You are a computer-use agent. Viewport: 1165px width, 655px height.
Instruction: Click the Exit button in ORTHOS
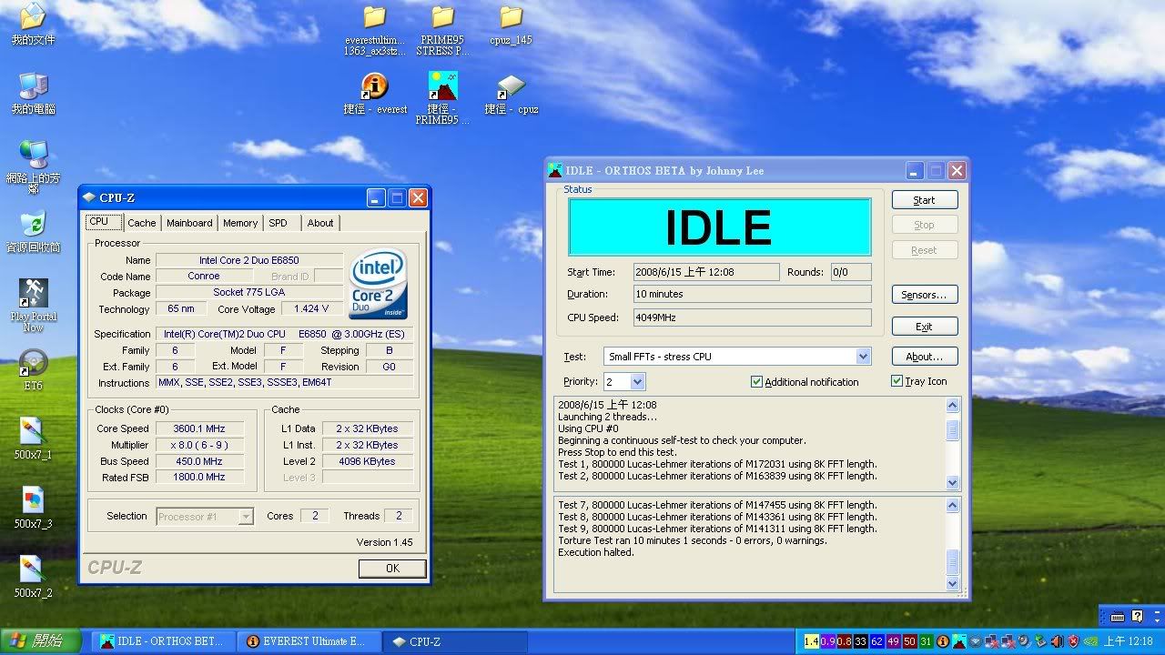click(x=925, y=327)
